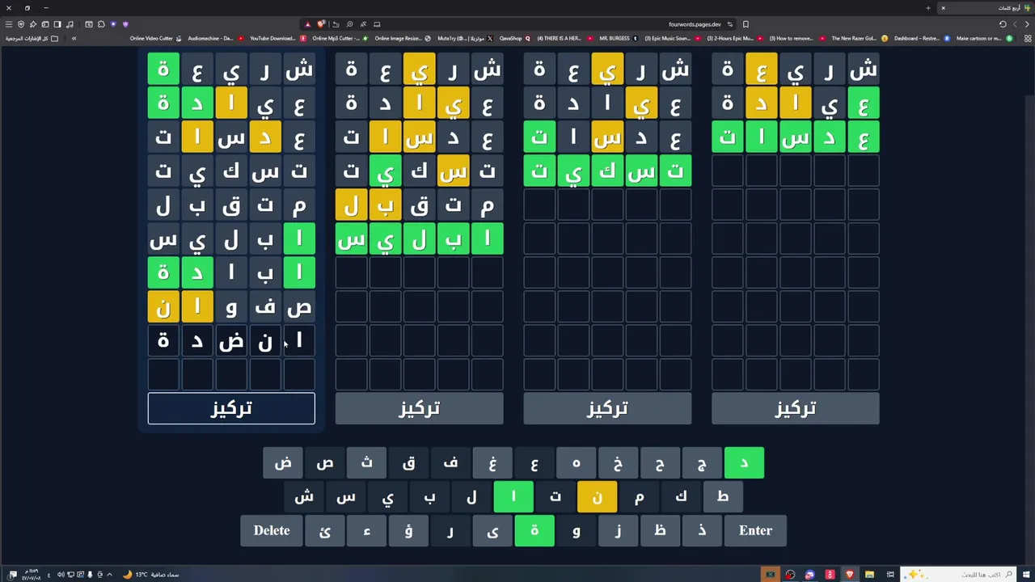Tap the green د key
The height and width of the screenshot is (582, 1035).
[x=744, y=463]
